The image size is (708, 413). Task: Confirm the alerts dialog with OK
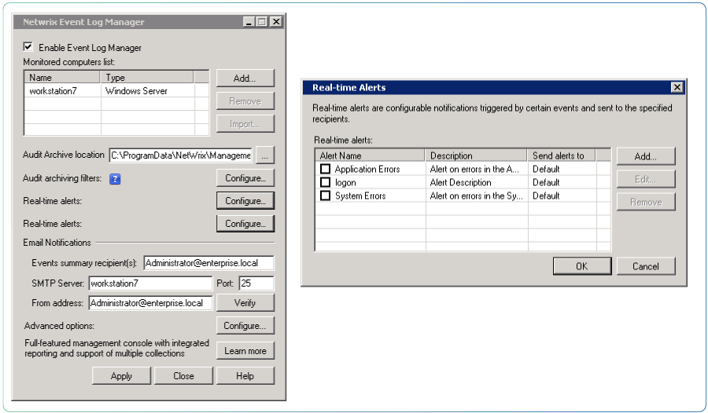point(581,266)
